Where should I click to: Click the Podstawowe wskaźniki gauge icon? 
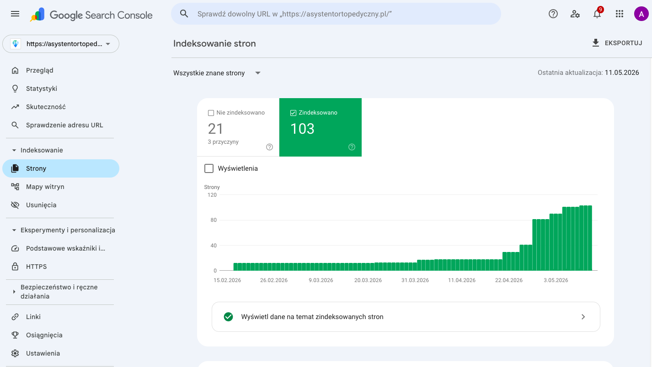[15, 248]
